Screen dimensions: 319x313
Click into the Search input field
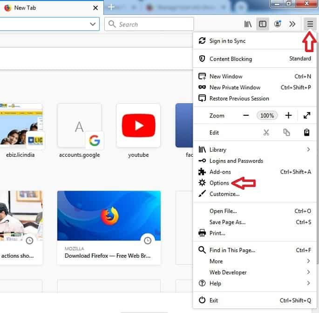(x=149, y=24)
